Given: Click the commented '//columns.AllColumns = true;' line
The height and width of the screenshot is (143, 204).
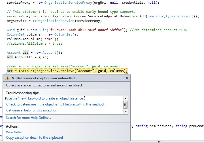Looking at the screenshot, I should pyautogui.click(x=35, y=43).
